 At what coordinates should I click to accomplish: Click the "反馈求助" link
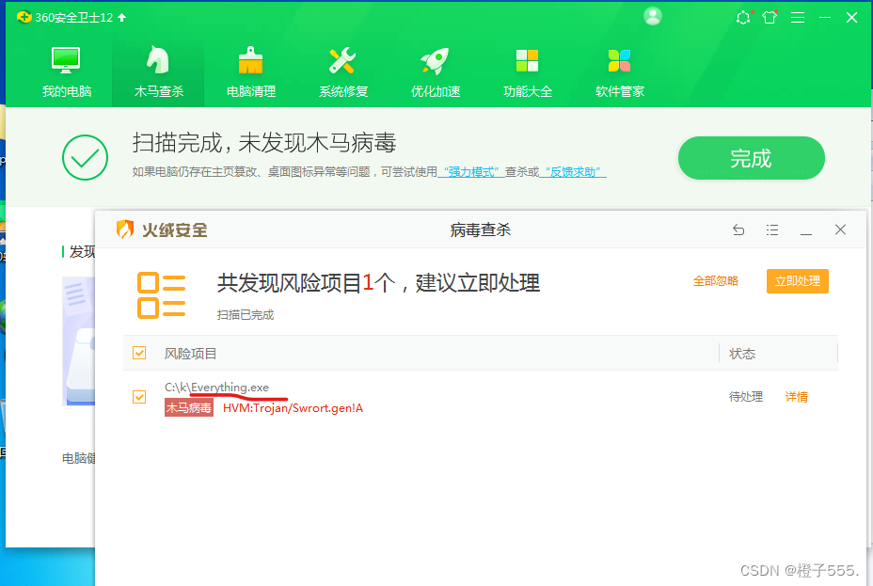[573, 172]
